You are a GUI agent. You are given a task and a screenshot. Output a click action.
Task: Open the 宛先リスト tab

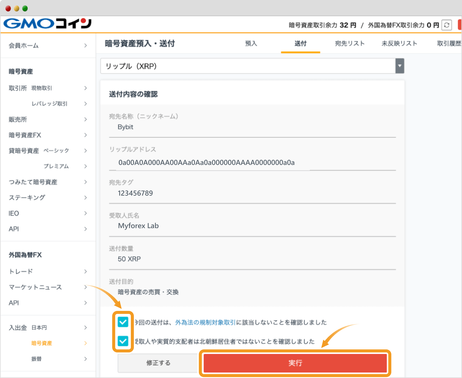350,43
